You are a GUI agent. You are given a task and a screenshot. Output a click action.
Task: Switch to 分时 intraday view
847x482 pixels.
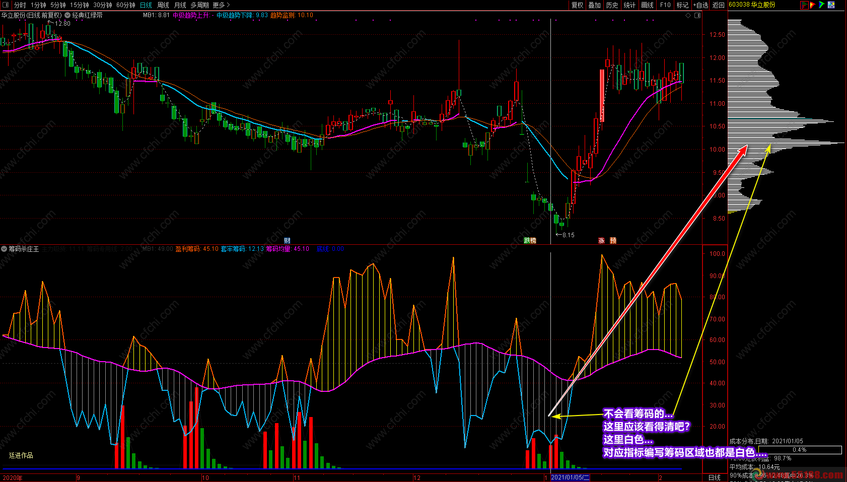(x=20, y=5)
